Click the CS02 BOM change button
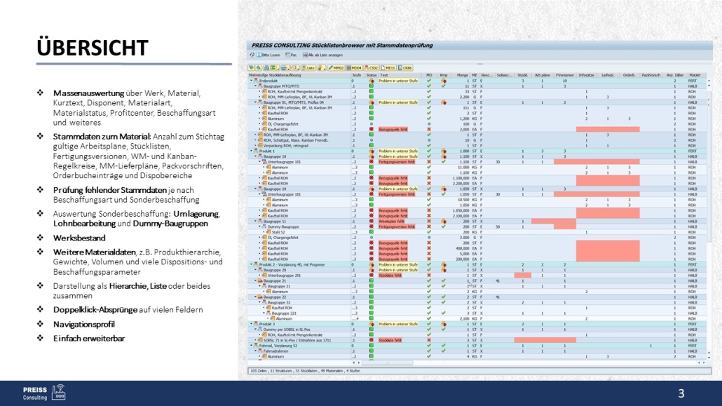This screenshot has height=406, width=722. tap(372, 68)
